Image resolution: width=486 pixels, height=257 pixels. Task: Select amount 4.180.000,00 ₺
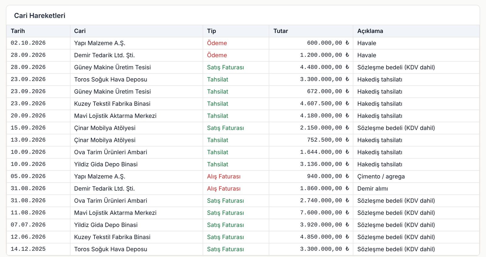point(325,116)
